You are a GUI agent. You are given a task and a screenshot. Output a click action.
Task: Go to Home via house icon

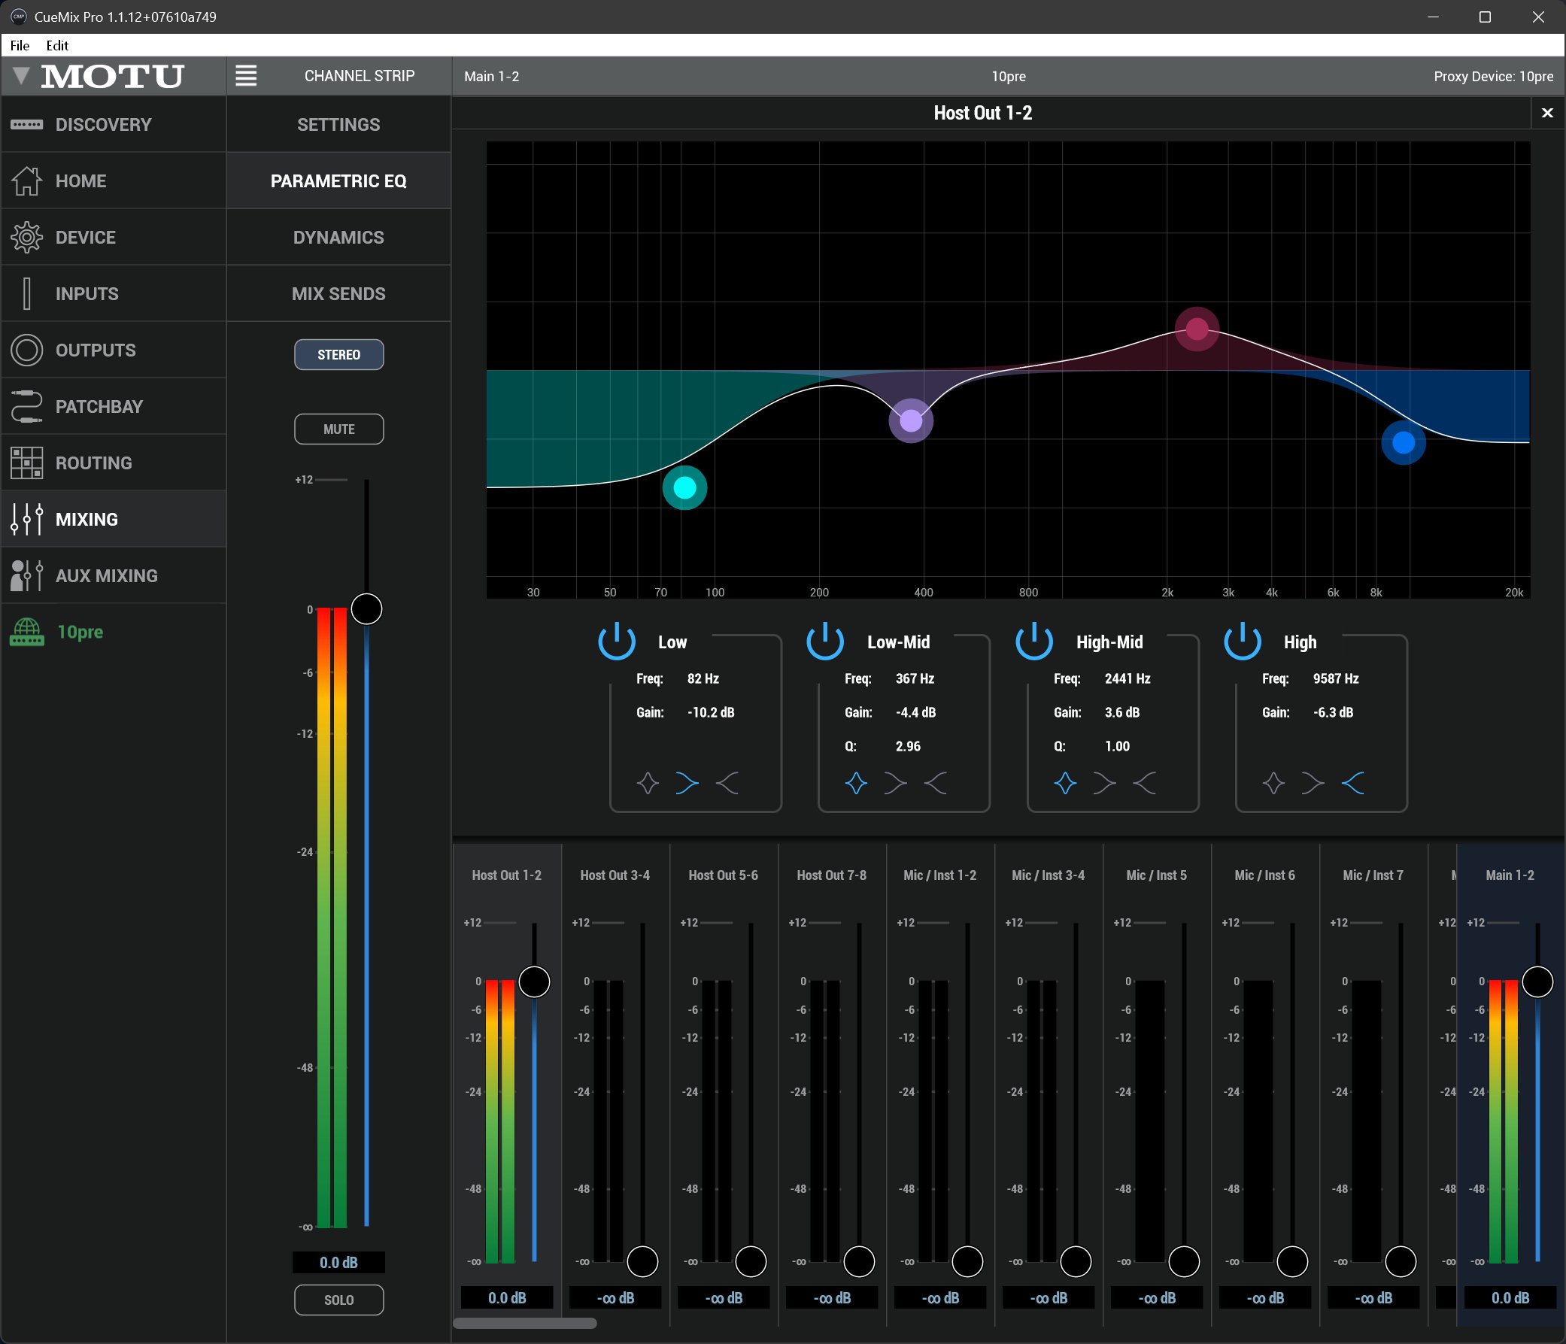[26, 181]
